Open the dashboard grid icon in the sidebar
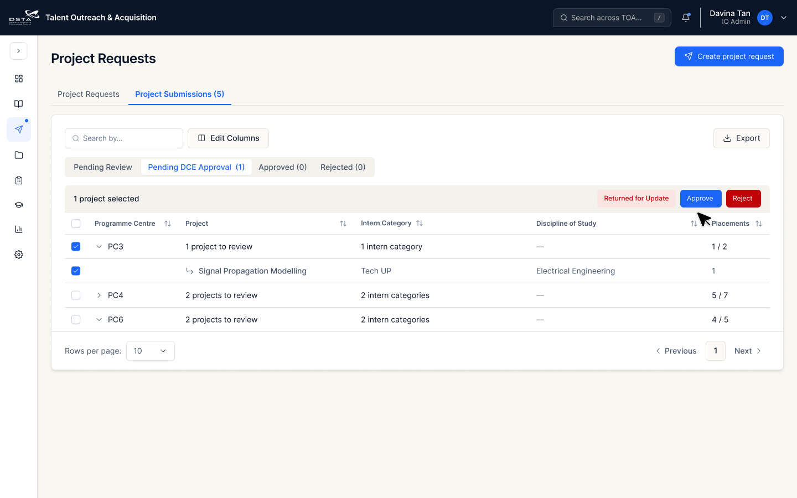Image resolution: width=797 pixels, height=498 pixels. 19,79
